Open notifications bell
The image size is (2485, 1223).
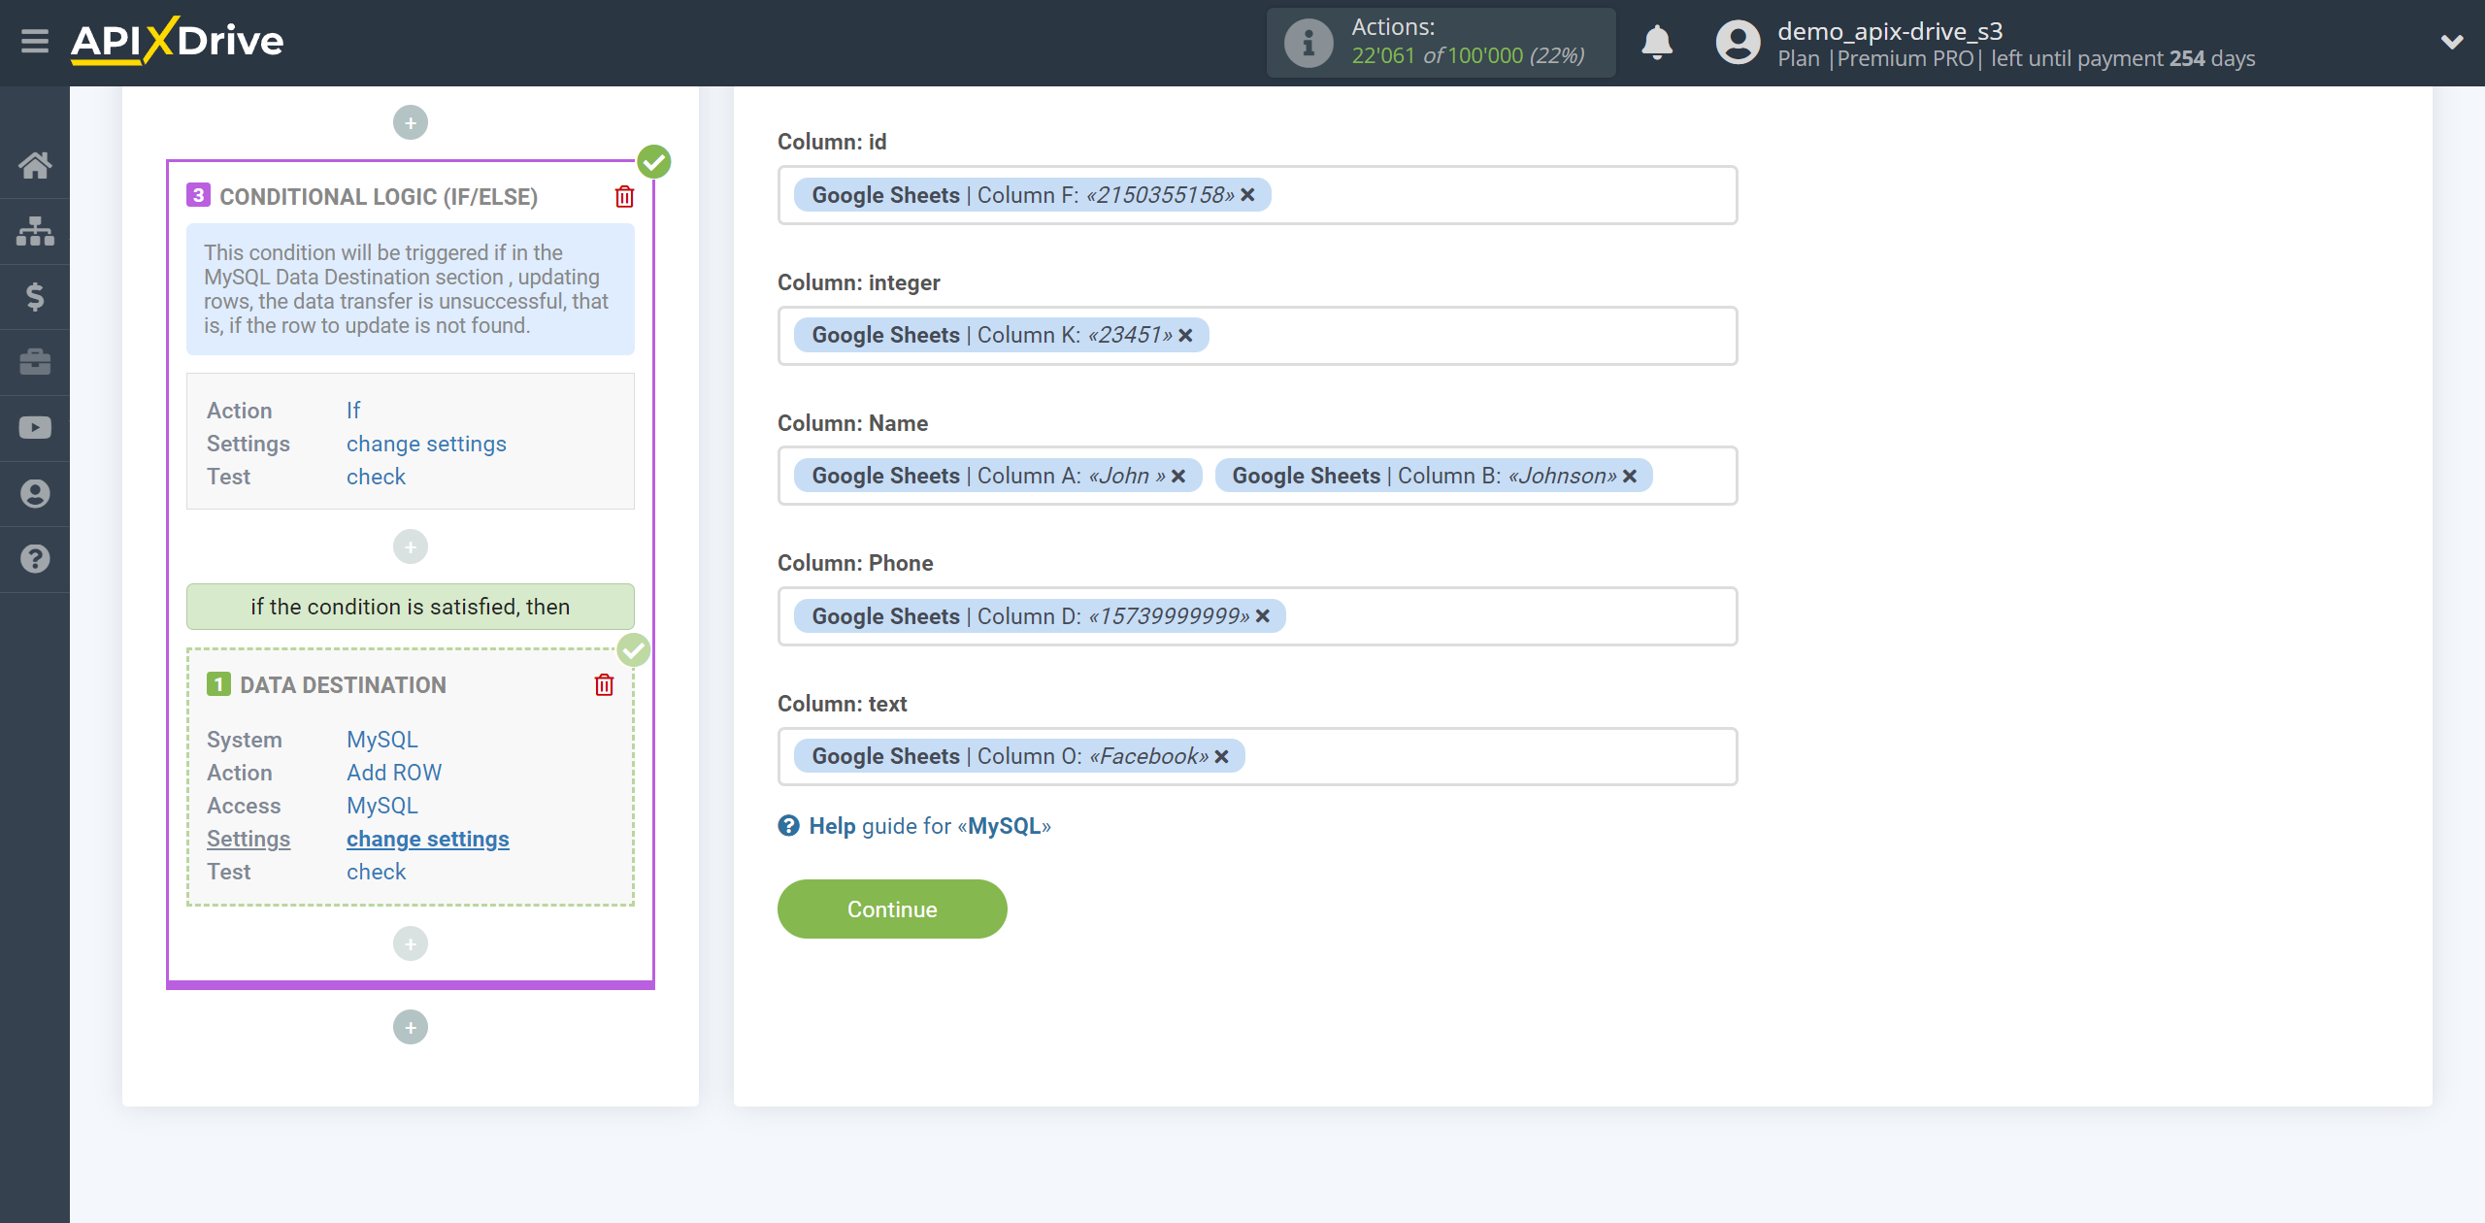tap(1657, 43)
